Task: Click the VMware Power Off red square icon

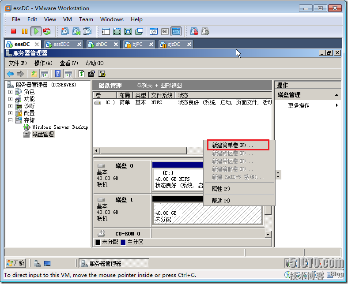Action: pyautogui.click(x=14, y=31)
